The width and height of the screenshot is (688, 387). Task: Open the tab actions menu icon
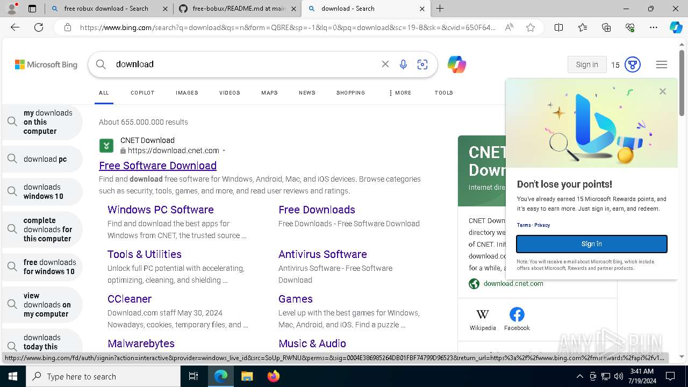[x=32, y=9]
